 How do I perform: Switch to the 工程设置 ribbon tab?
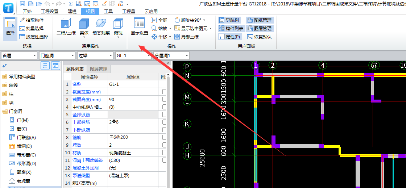pyautogui.click(x=50, y=11)
